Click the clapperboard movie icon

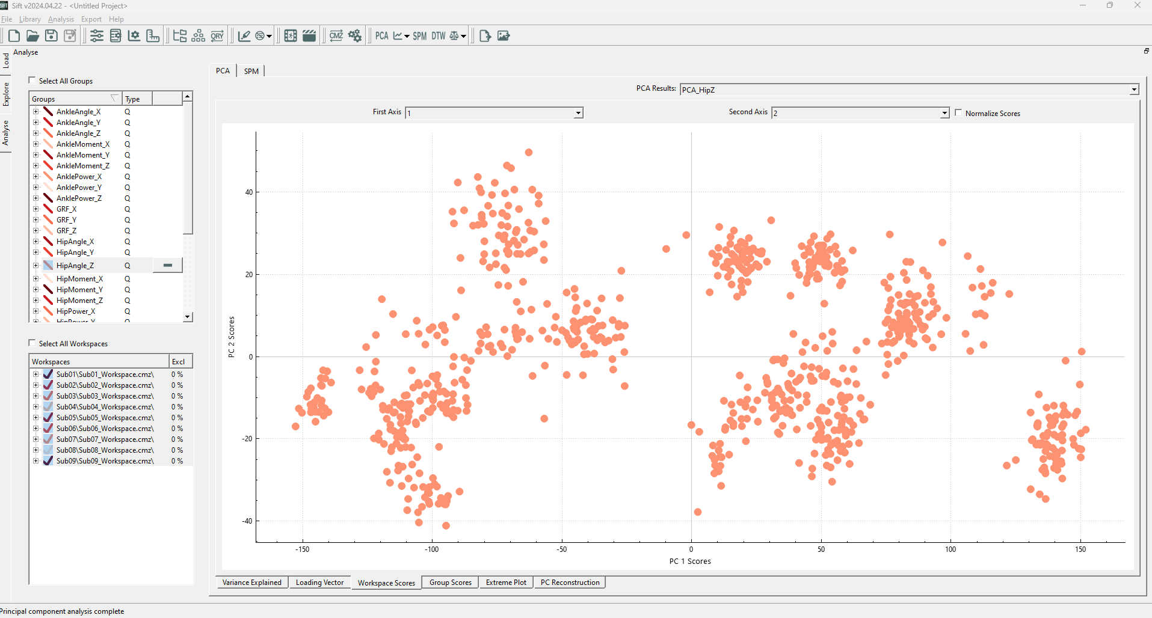(309, 36)
